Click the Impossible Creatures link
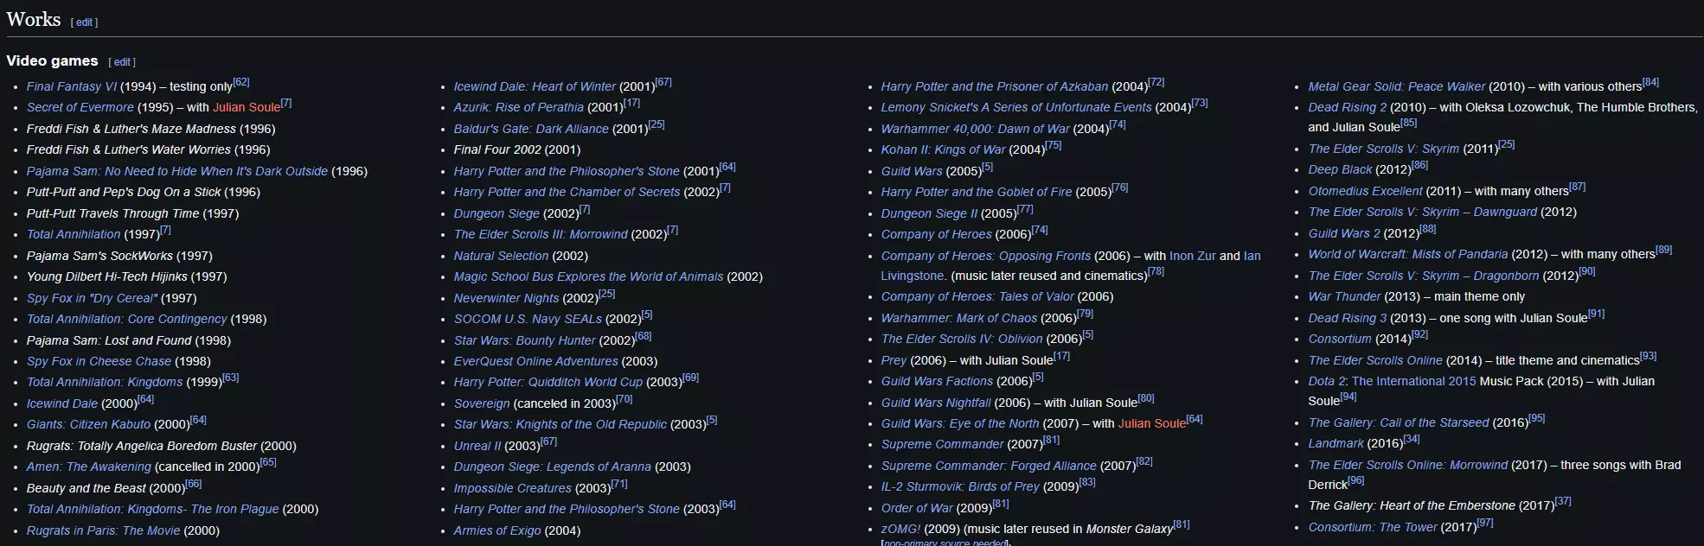Viewport: 1704px width, 546px height. pyautogui.click(x=513, y=489)
